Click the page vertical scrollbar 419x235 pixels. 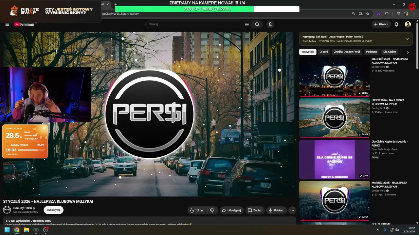pos(417,46)
